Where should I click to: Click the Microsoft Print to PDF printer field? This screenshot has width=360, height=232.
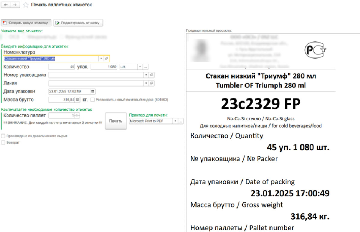click(151, 121)
